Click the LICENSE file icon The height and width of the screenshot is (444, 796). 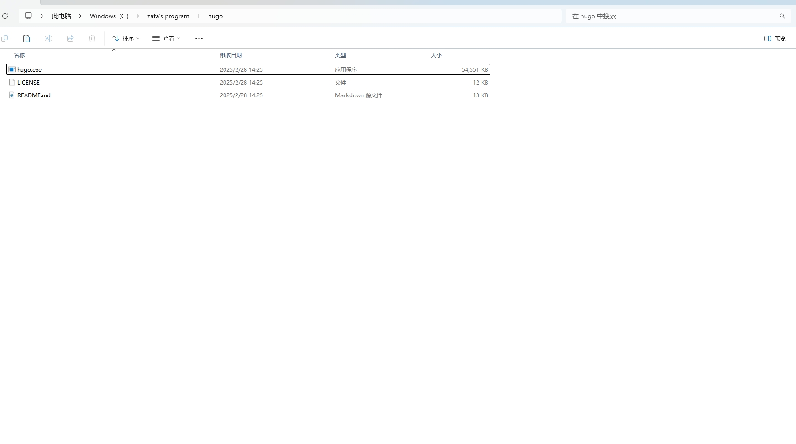(x=12, y=82)
